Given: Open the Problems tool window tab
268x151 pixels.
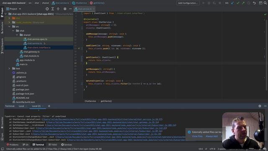Looking at the screenshot, I should point(13,145).
